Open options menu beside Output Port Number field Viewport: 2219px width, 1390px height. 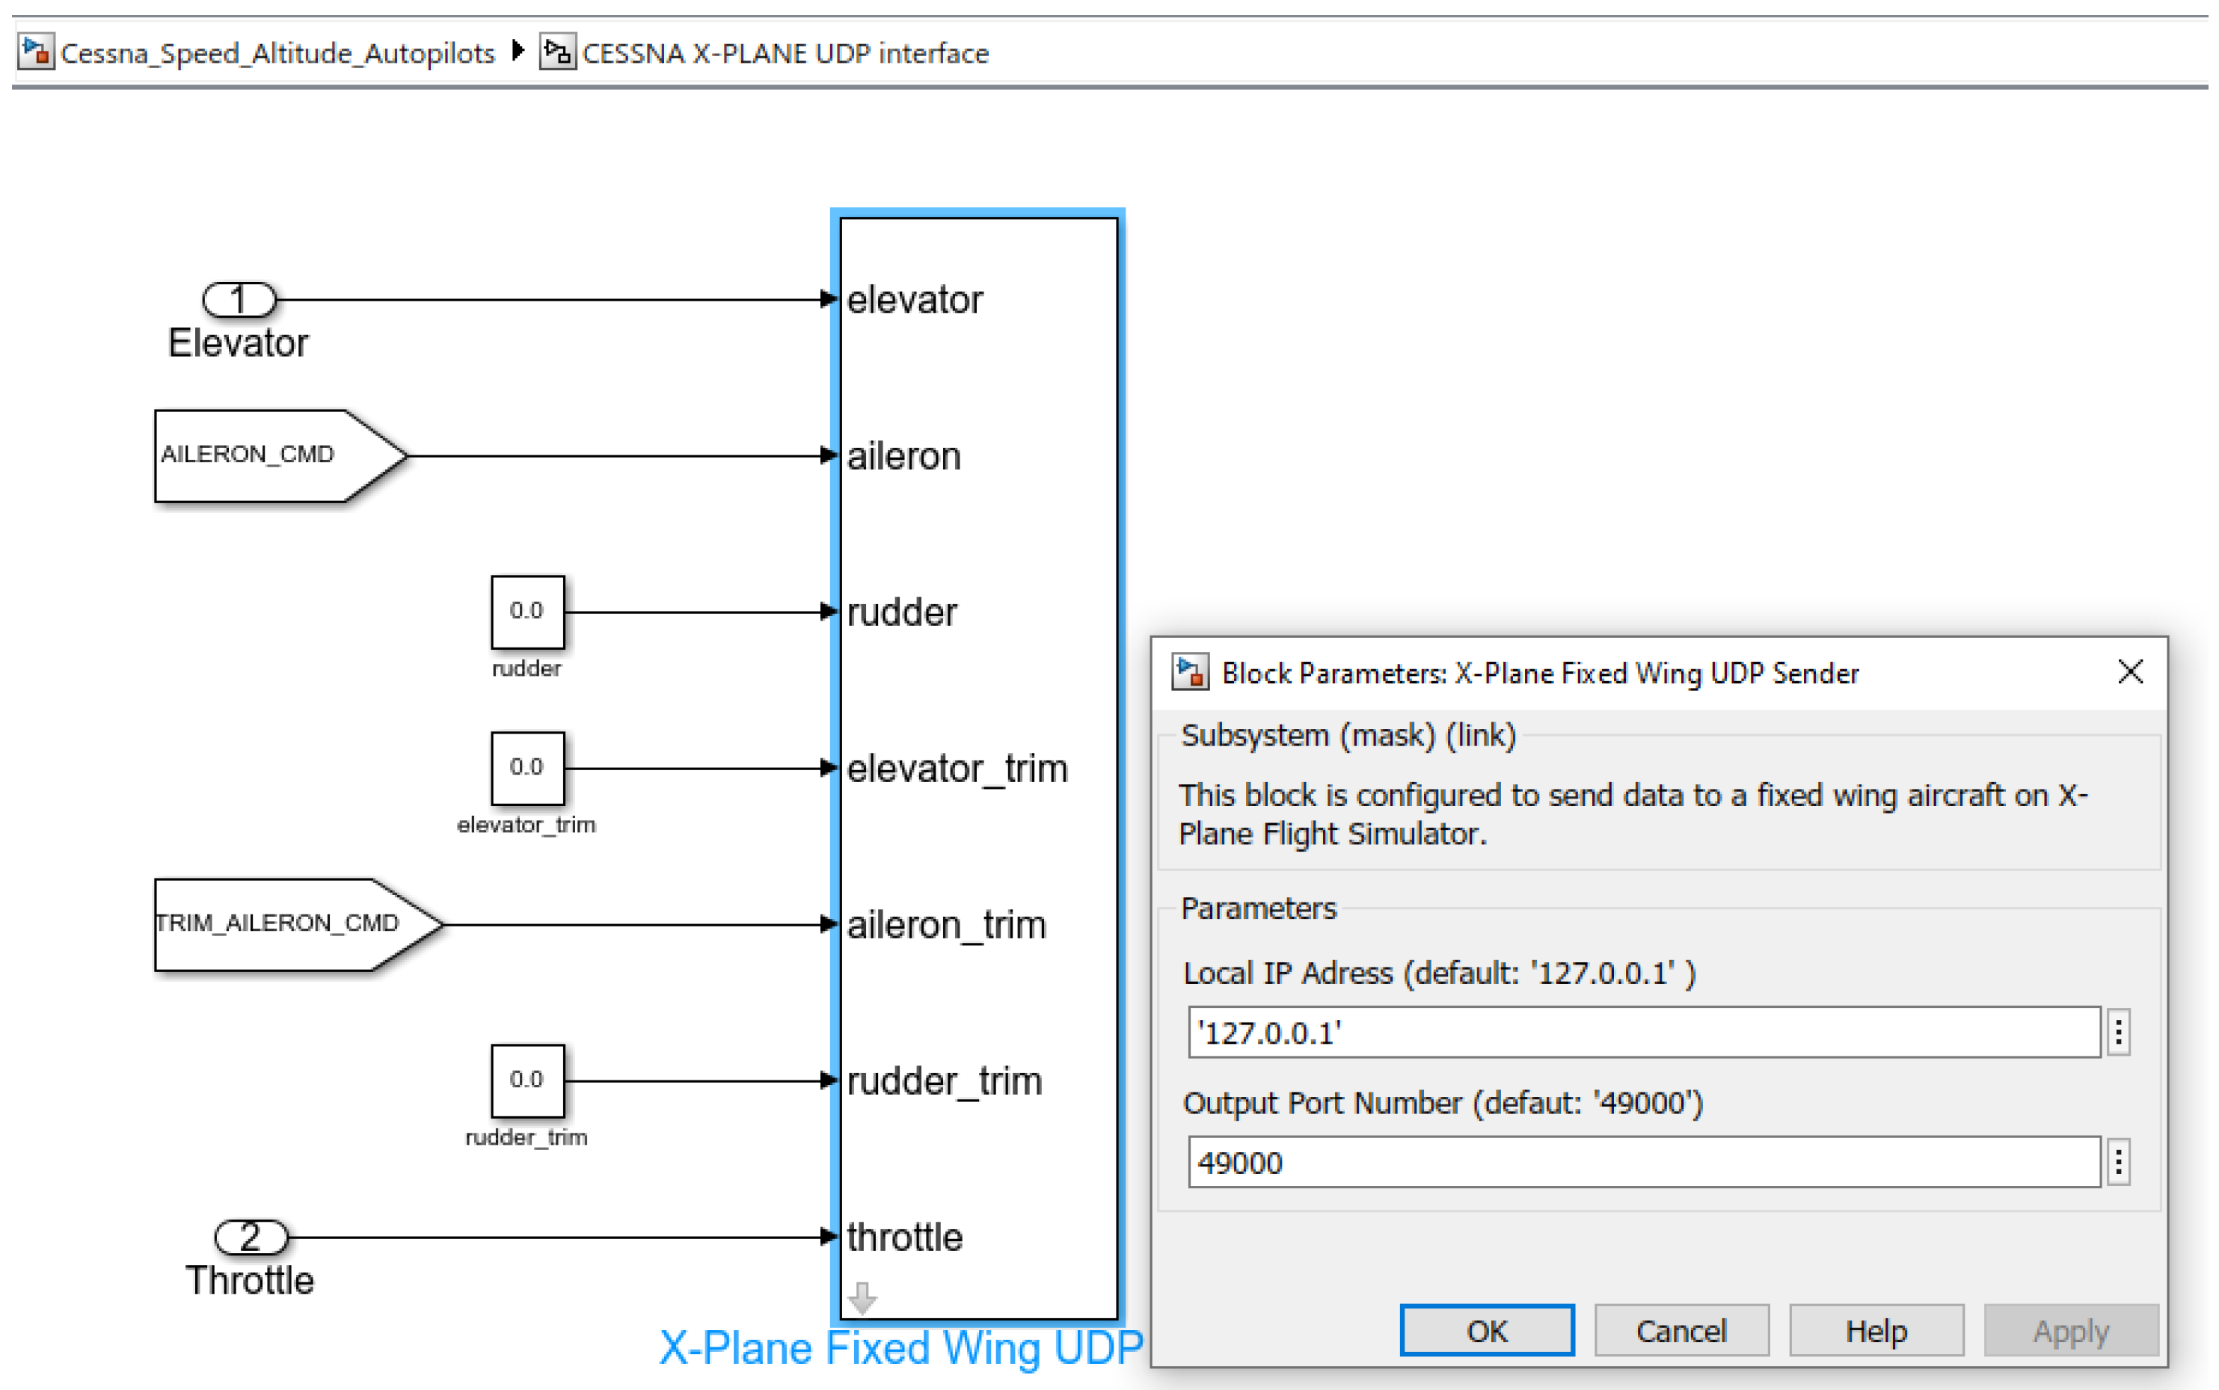click(x=2119, y=1162)
